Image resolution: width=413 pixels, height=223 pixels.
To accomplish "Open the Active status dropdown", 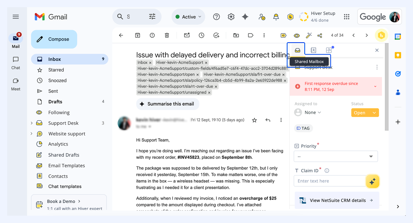I will click(188, 17).
